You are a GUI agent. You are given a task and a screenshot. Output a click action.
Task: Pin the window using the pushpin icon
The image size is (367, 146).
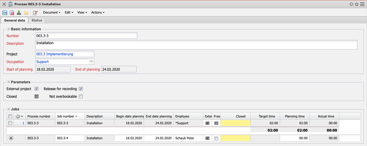(x=351, y=4)
